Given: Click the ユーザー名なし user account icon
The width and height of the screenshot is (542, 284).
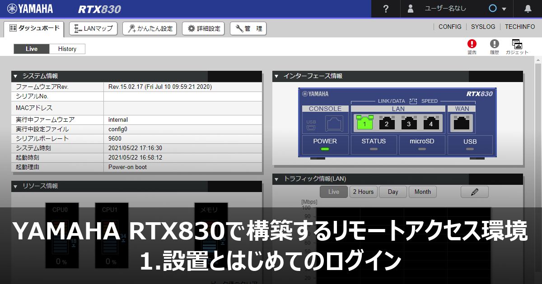Looking at the screenshot, I should tap(411, 9).
